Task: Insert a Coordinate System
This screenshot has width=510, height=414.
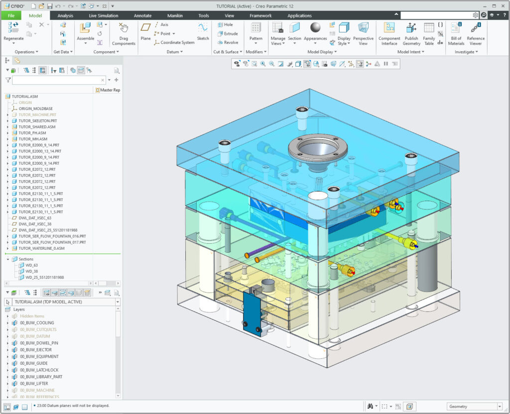Action: (x=174, y=42)
